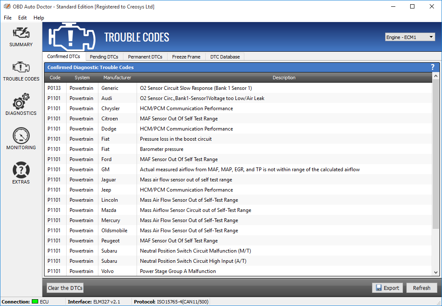Select the Oldsmobile manufacturer row
Viewport: 442px width, 306px height.
click(238, 230)
